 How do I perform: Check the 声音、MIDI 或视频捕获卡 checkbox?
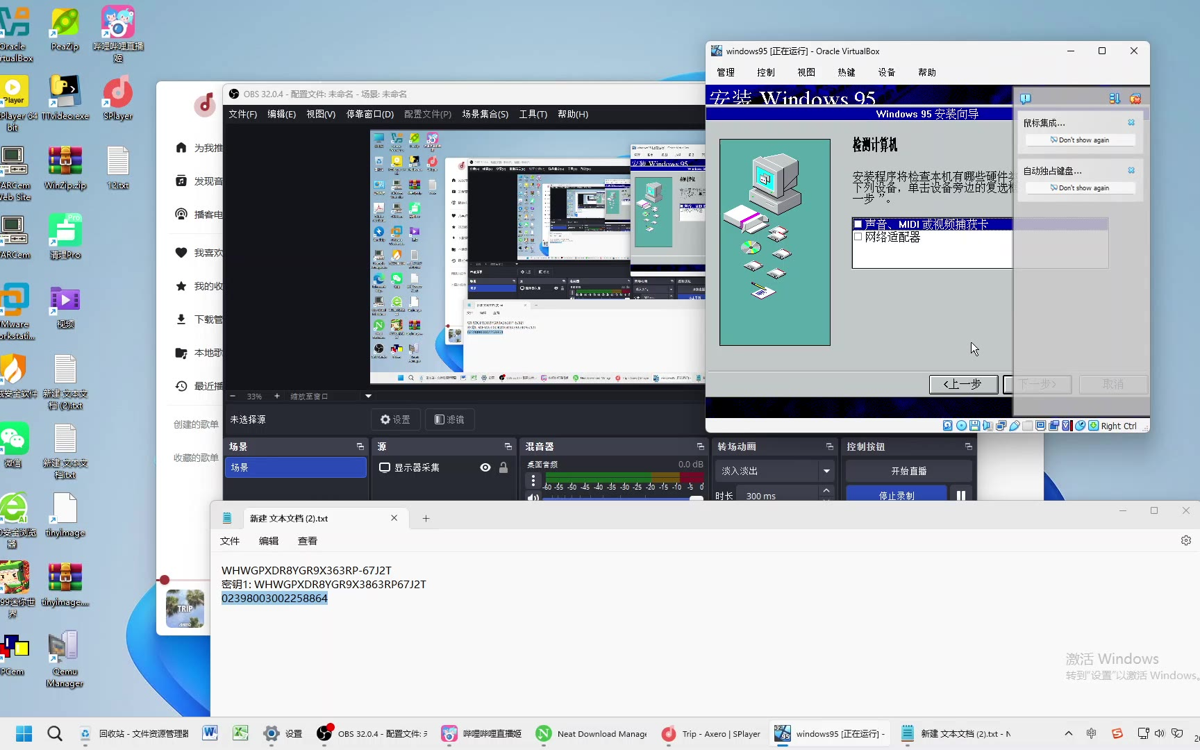(858, 224)
